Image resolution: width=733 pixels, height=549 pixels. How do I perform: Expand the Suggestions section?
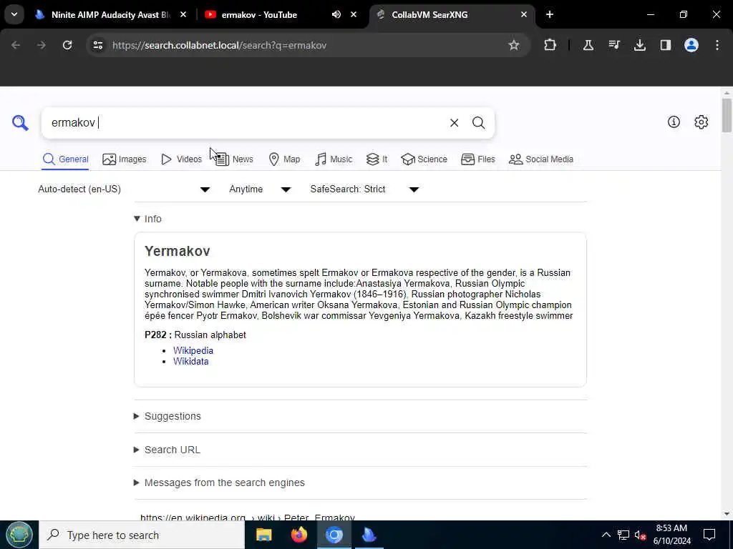click(x=168, y=417)
